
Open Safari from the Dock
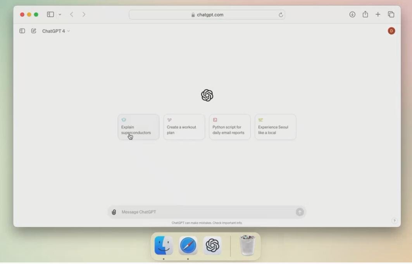188,246
